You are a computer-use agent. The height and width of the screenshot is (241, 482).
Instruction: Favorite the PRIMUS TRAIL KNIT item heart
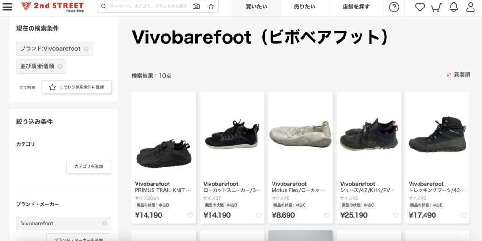pyautogui.click(x=190, y=215)
